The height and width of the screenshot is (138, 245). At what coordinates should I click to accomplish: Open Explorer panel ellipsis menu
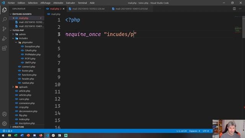point(39,9)
